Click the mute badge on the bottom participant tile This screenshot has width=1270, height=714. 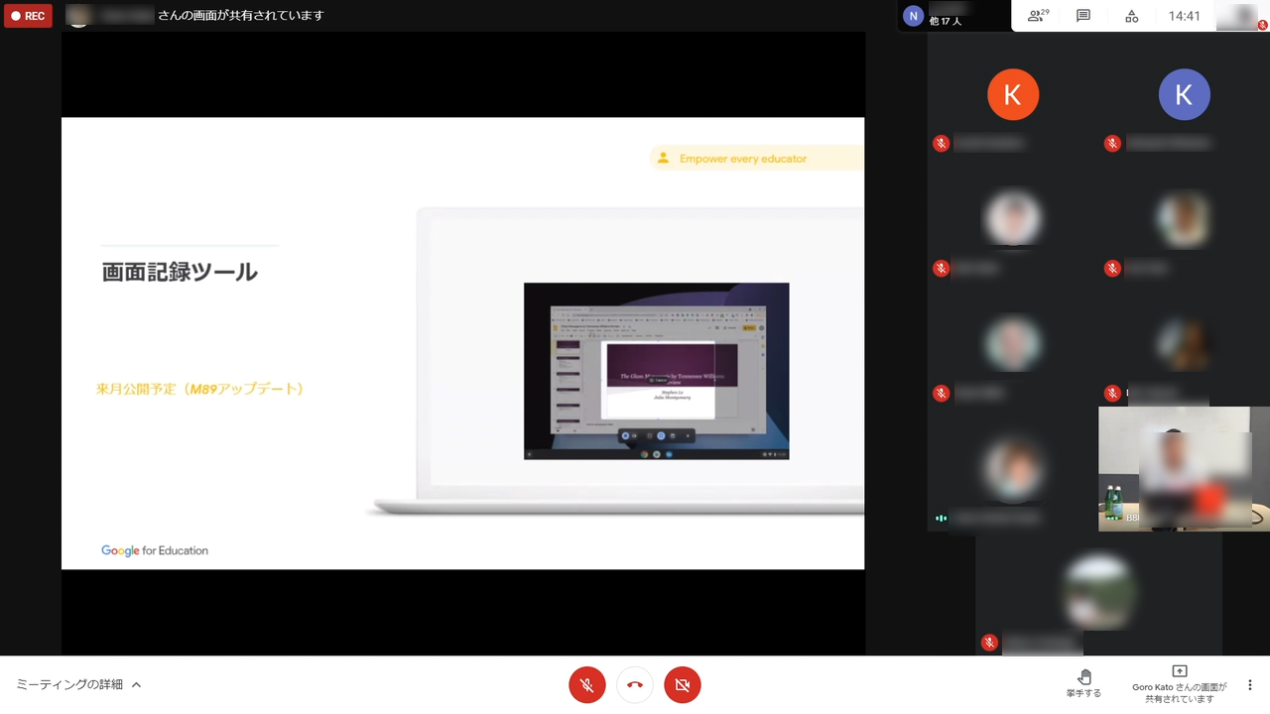coord(989,642)
